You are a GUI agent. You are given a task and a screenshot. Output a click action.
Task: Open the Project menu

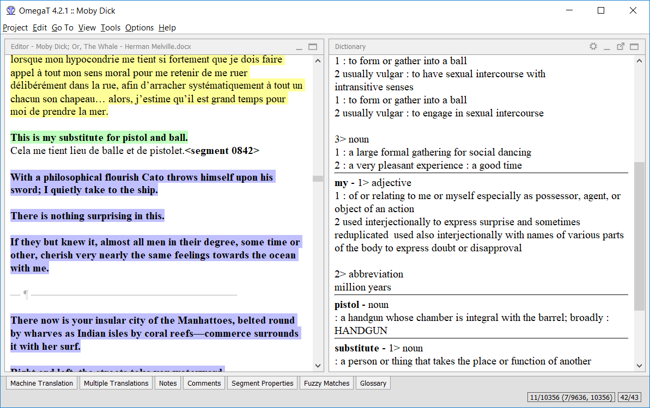click(x=15, y=28)
